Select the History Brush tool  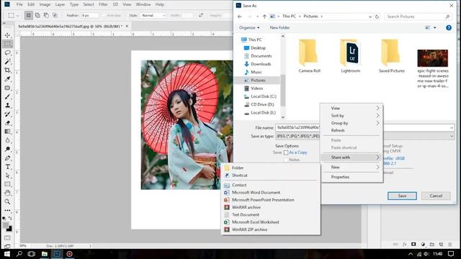point(8,114)
